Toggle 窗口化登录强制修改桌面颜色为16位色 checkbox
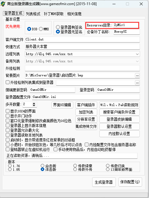 [x=7, y=121]
